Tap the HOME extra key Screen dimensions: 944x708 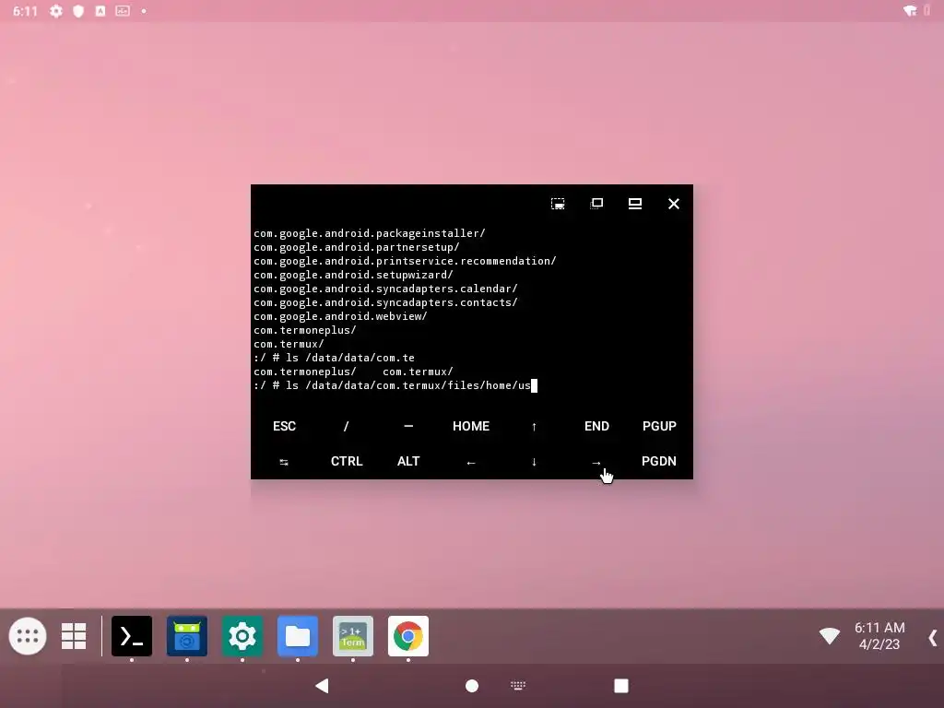point(471,426)
